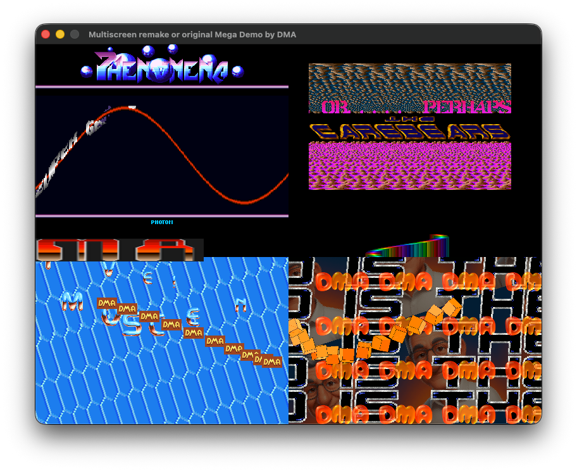Screen dimensions: 577x471
Task: Select the orange DMA cubes demo screen
Action: [415, 340]
